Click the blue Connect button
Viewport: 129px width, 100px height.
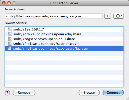pos(113,92)
